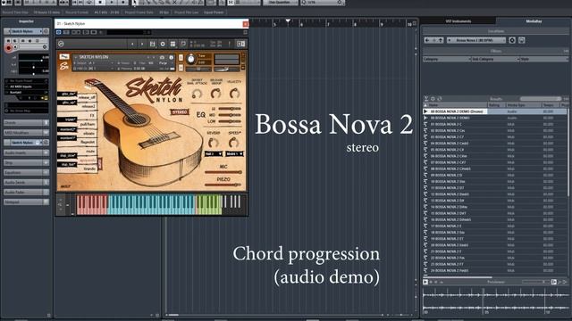Adjust the EQ HI slider
The height and width of the screenshot is (321, 572).
coord(230,109)
